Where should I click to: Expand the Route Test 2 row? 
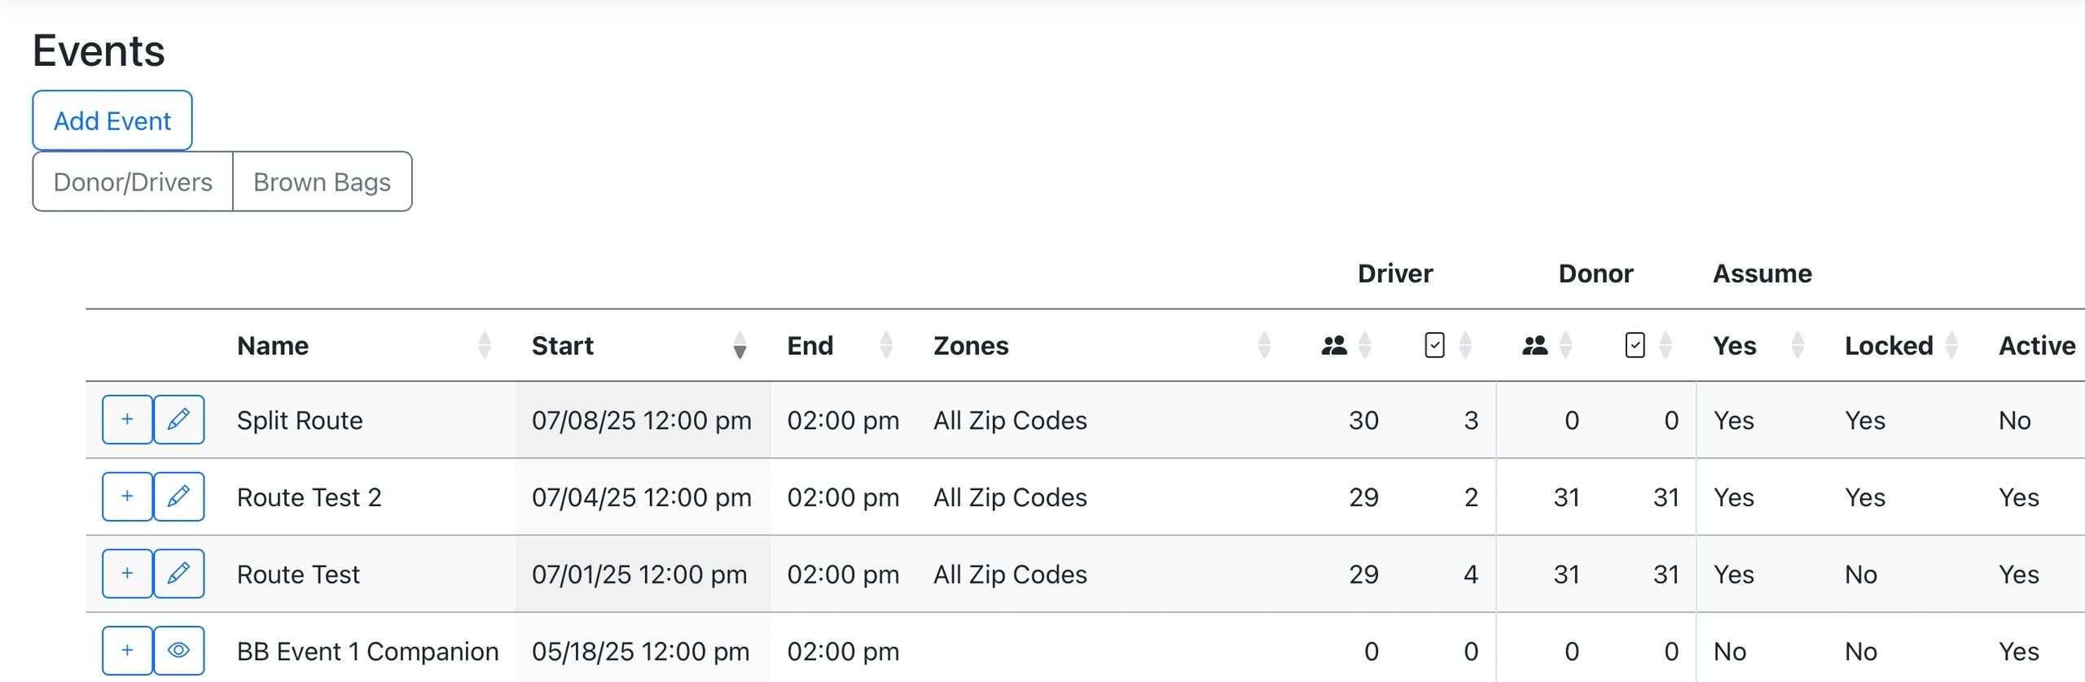coord(127,496)
